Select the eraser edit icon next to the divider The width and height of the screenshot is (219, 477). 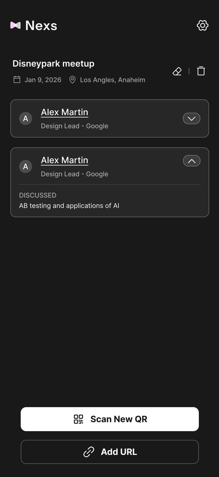177,71
